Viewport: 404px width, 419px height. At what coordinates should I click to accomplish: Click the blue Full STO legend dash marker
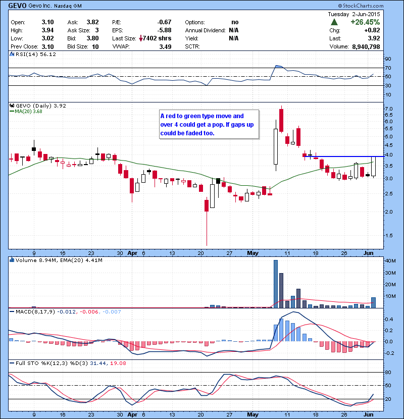tap(12, 363)
